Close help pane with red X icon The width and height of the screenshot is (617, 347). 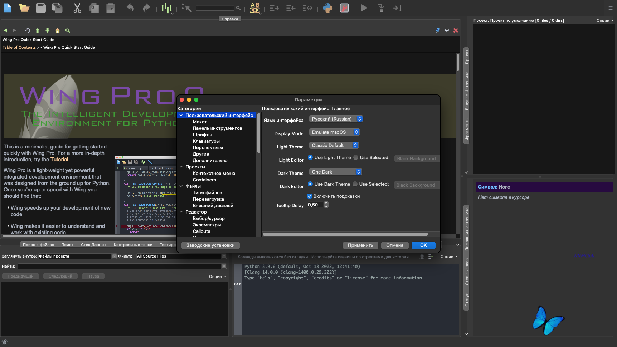(x=456, y=30)
